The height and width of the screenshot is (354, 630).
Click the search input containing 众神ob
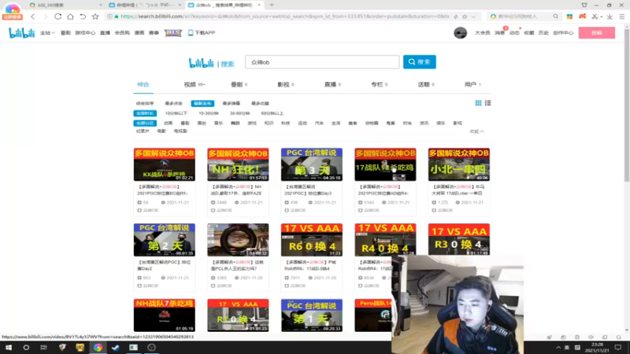322,62
